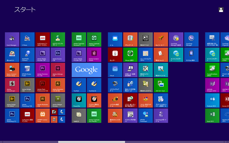
Task: Click the wide Google tile
Action: click(x=86, y=70)
